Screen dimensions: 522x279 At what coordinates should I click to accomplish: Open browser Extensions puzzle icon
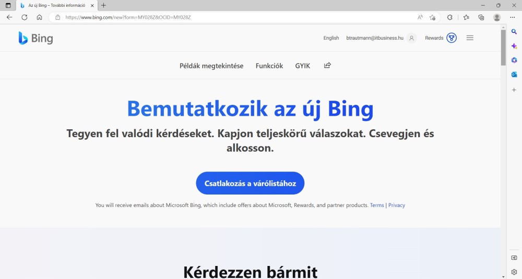[450, 17]
